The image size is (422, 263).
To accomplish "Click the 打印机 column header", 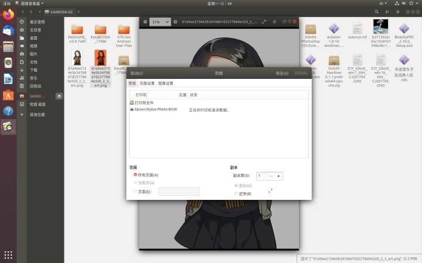I will [x=155, y=95].
